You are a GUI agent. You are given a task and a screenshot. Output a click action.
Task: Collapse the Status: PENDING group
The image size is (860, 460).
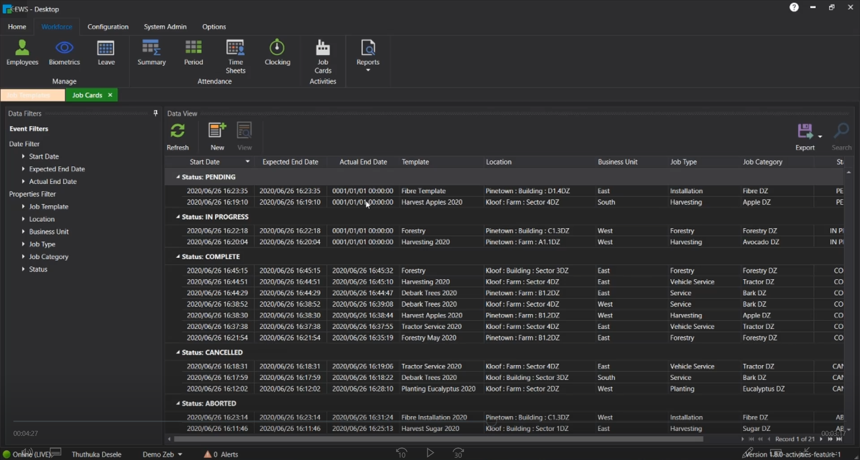178,177
